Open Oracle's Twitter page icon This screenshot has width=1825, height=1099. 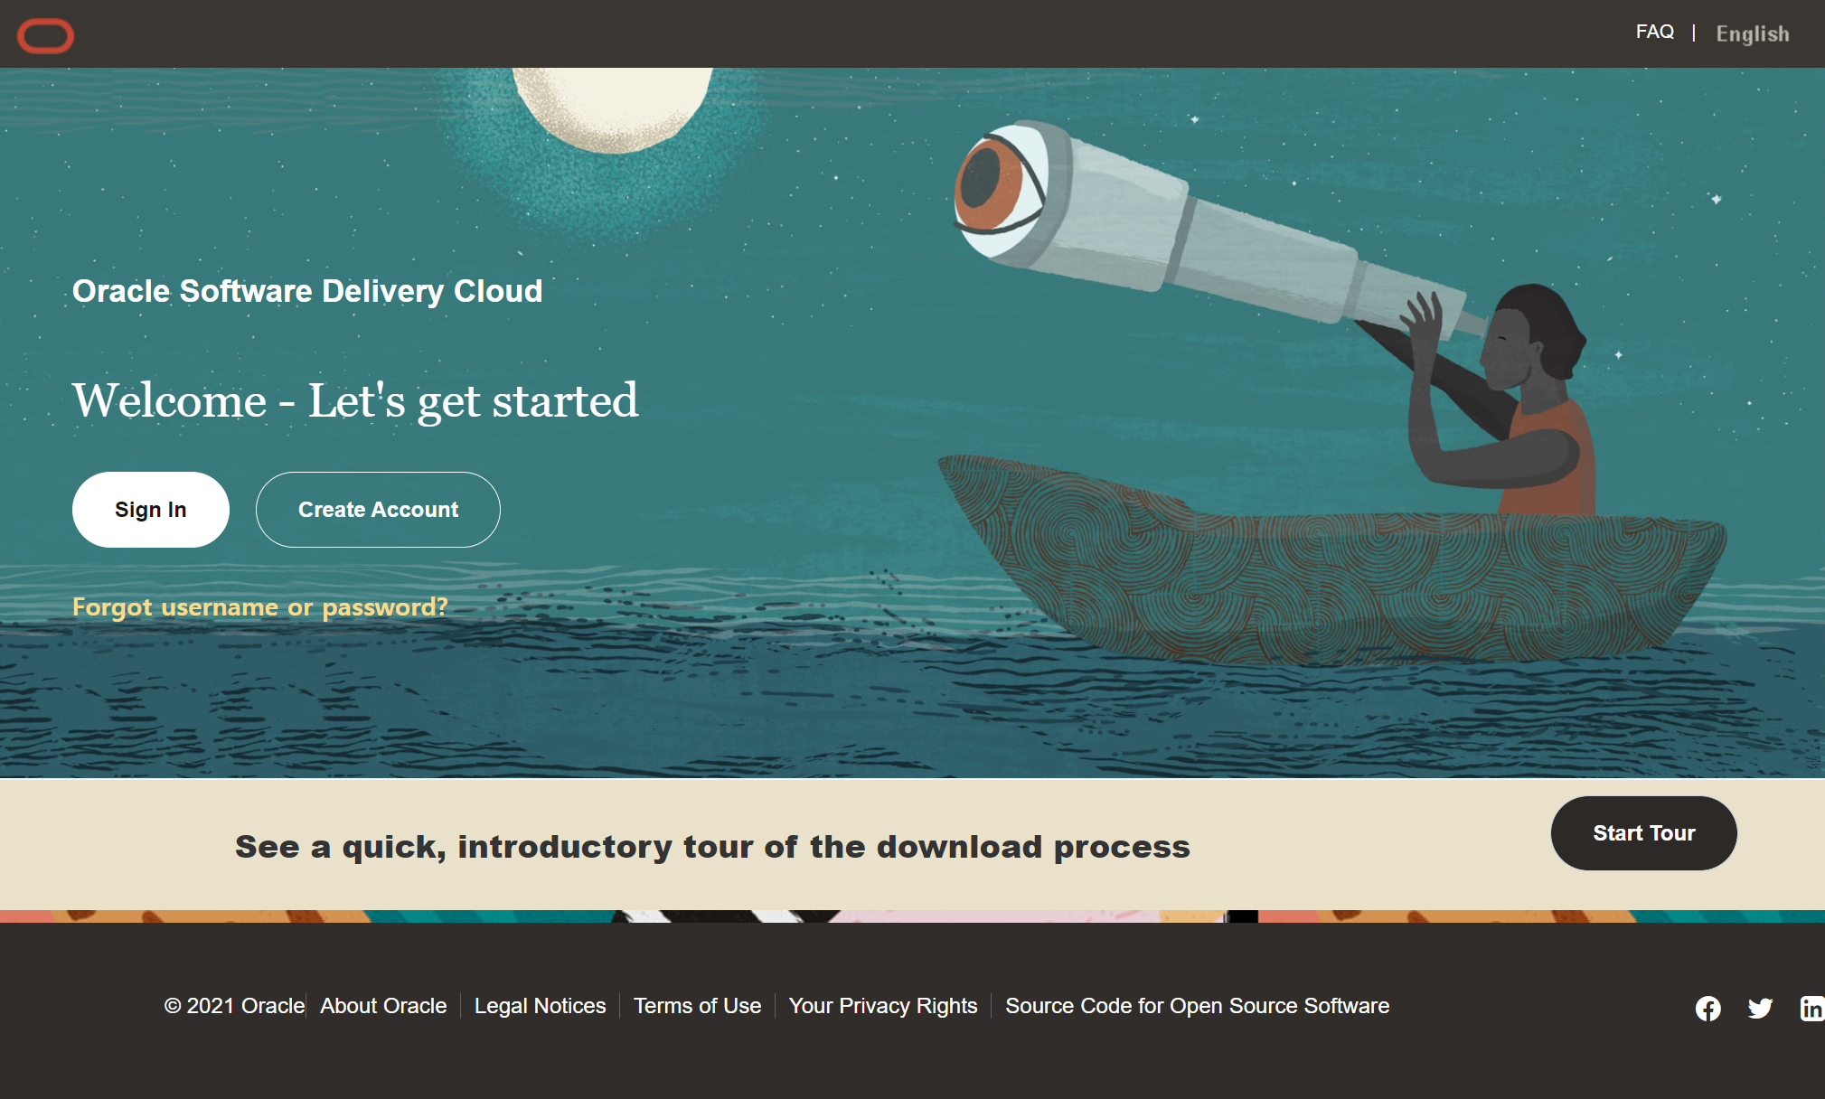[x=1760, y=1008]
